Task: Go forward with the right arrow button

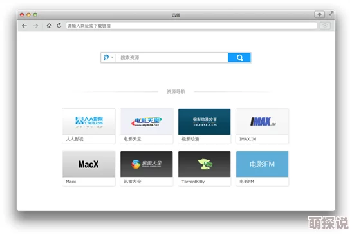Action: [36, 26]
